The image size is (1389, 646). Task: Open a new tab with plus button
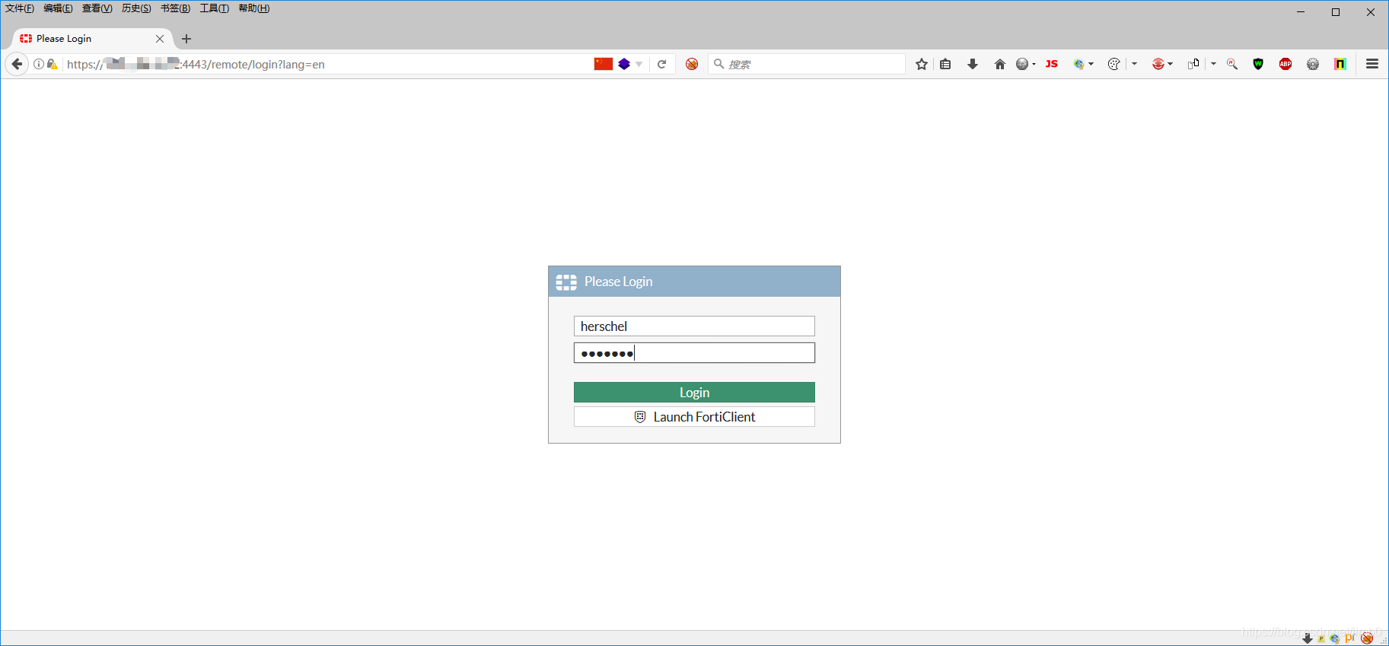coord(186,39)
